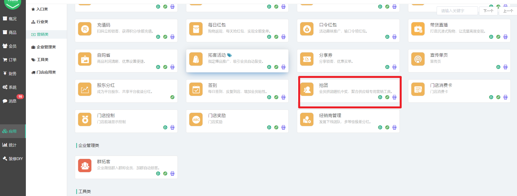
Task: Open the 充值码 app card icon
Action: (x=85, y=29)
